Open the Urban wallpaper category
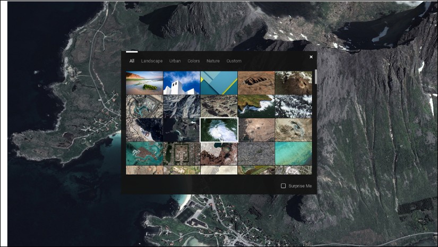This screenshot has height=247, width=438. [x=175, y=61]
